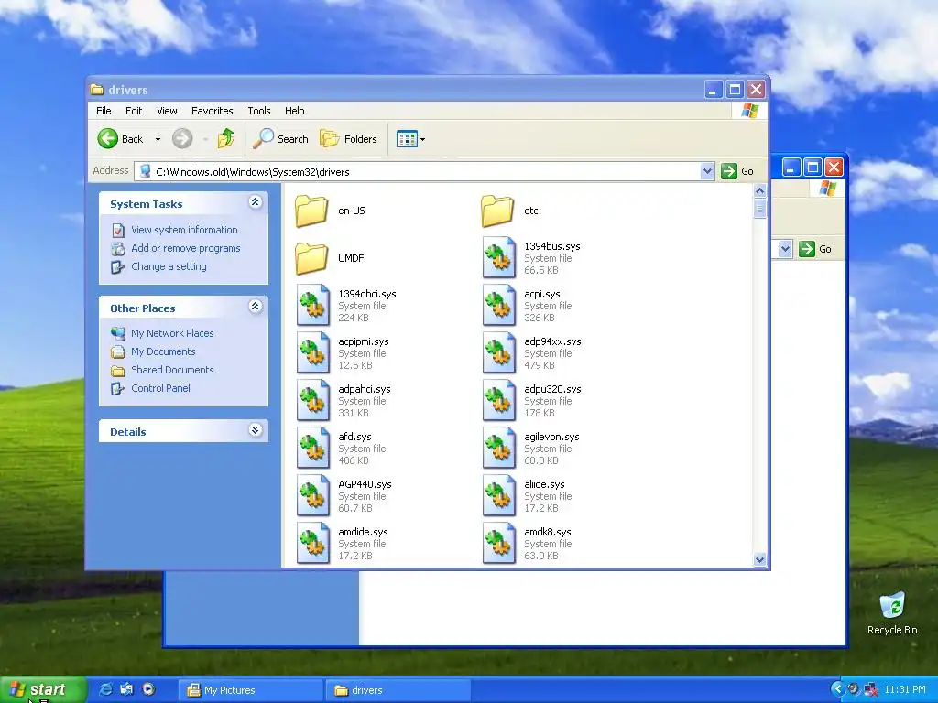Click Add or remove programs link
This screenshot has height=703, width=938.
click(185, 248)
